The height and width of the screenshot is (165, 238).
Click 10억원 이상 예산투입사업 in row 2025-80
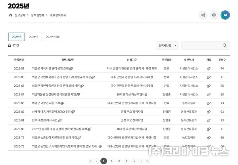click(132, 129)
